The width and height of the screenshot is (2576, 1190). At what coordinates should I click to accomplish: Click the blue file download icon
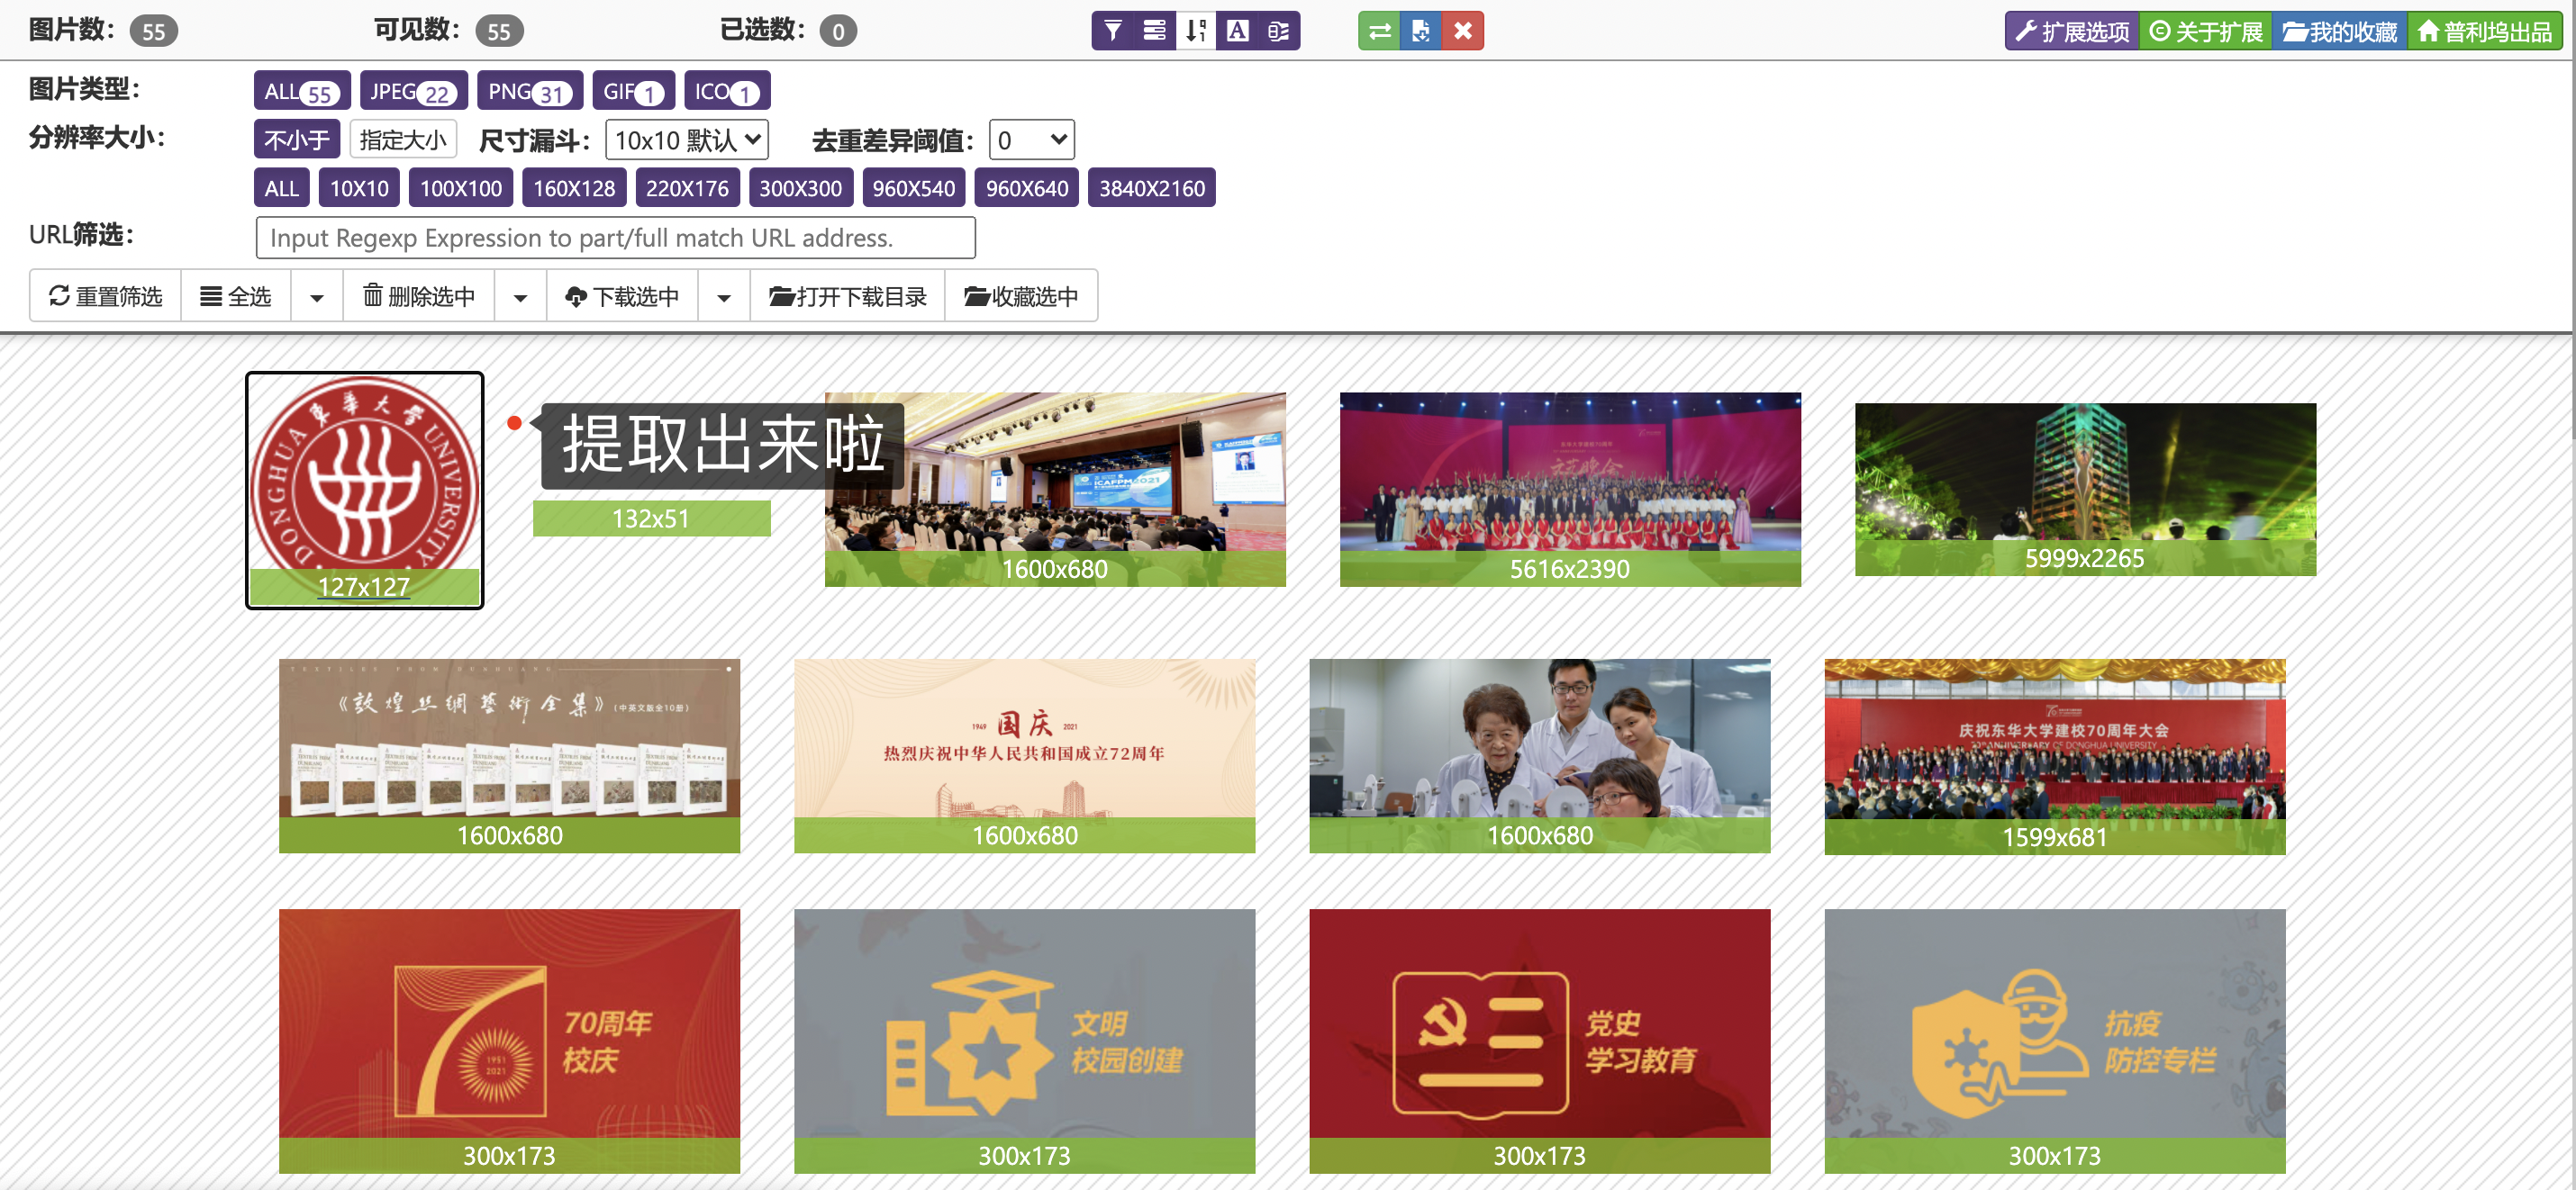tap(1421, 31)
